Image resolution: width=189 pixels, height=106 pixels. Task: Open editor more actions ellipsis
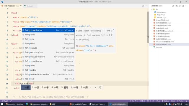coord(146,6)
